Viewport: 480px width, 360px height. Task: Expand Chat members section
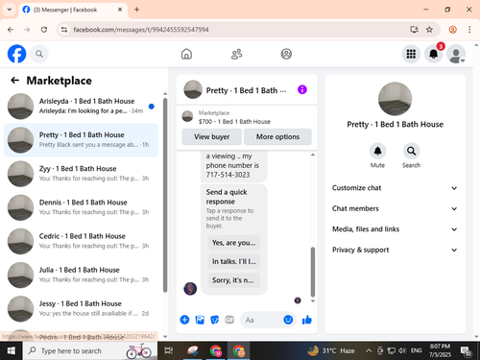[395, 208]
